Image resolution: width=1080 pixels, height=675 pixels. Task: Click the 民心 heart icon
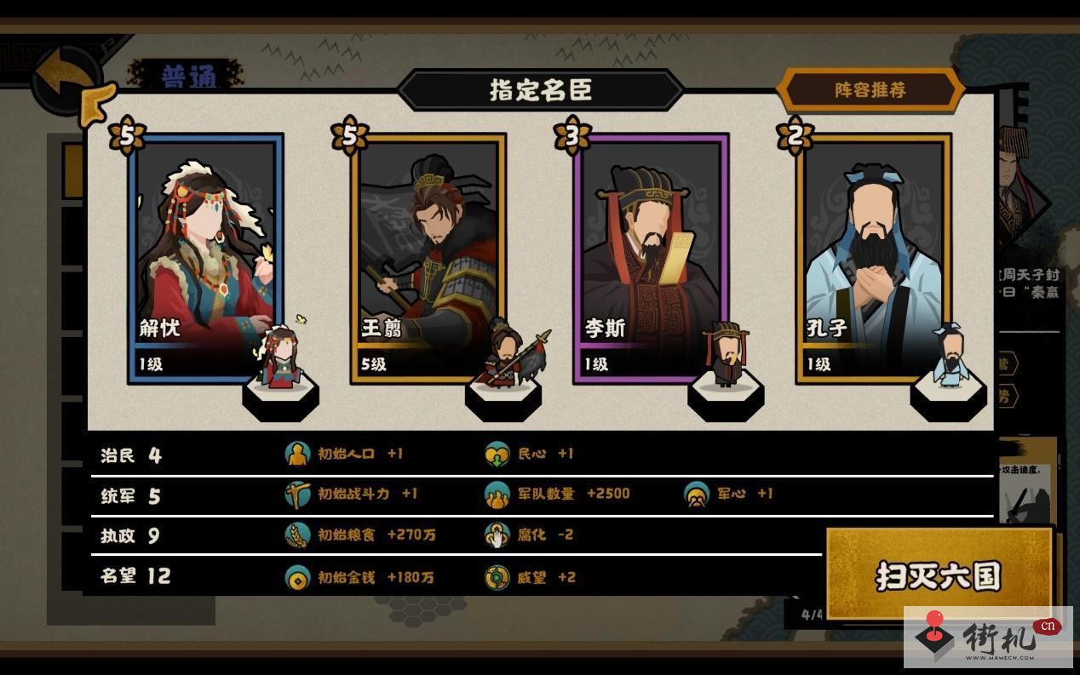click(x=497, y=454)
